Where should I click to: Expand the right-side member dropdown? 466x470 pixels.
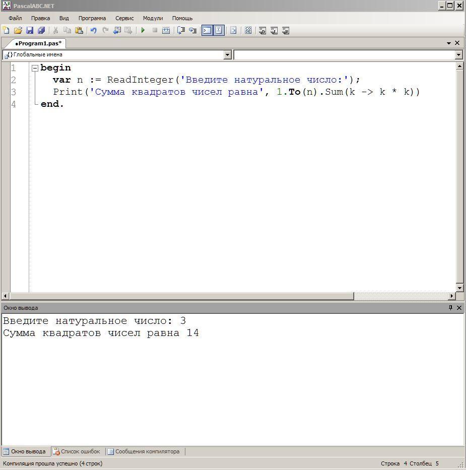458,54
